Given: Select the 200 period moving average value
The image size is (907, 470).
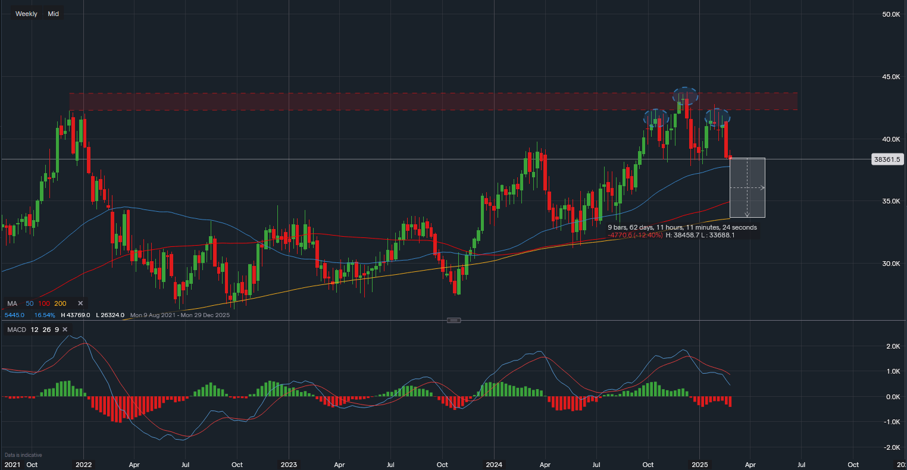Looking at the screenshot, I should [61, 303].
